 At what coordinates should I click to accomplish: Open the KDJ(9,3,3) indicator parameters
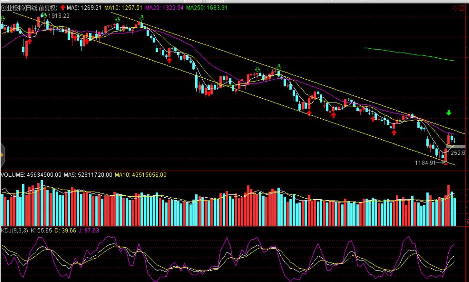point(14,231)
